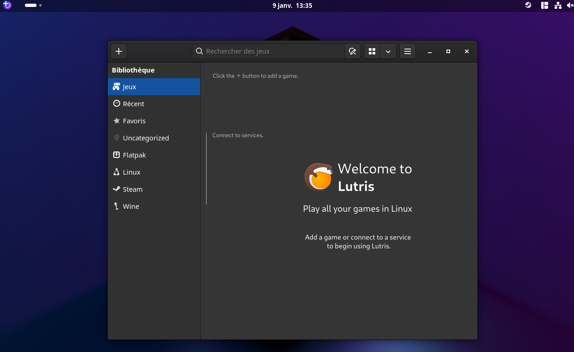
Task: Click the tiling layout icon in top bar
Action: tap(544, 6)
